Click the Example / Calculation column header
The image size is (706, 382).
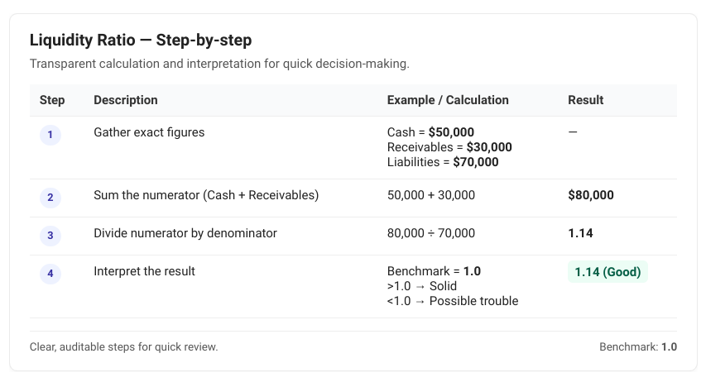(448, 100)
